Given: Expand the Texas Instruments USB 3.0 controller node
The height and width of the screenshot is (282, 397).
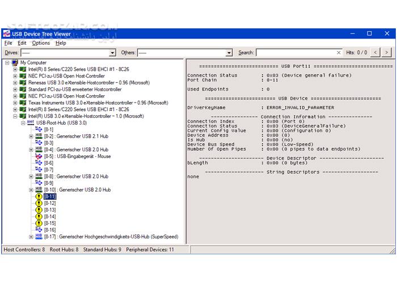Looking at the screenshot, I should pos(15,102).
